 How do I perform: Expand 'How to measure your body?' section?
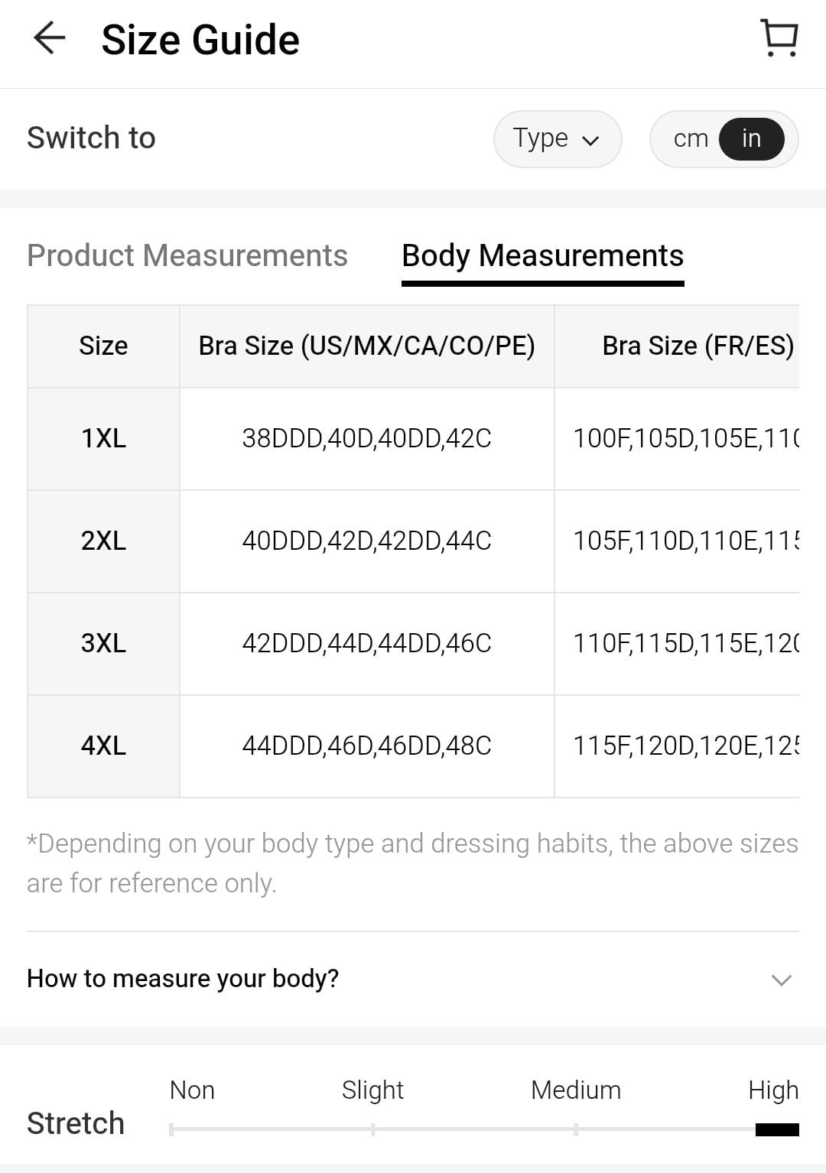pyautogui.click(x=183, y=979)
